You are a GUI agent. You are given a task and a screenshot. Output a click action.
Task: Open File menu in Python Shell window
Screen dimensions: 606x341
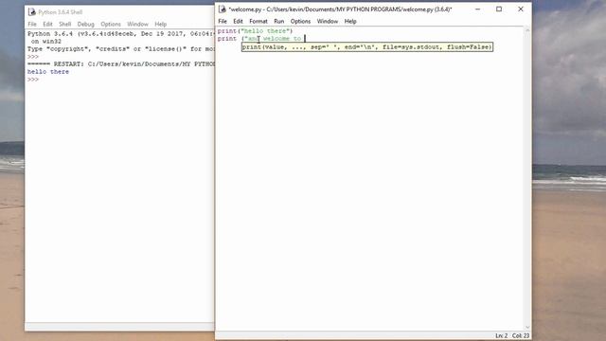[x=32, y=24]
